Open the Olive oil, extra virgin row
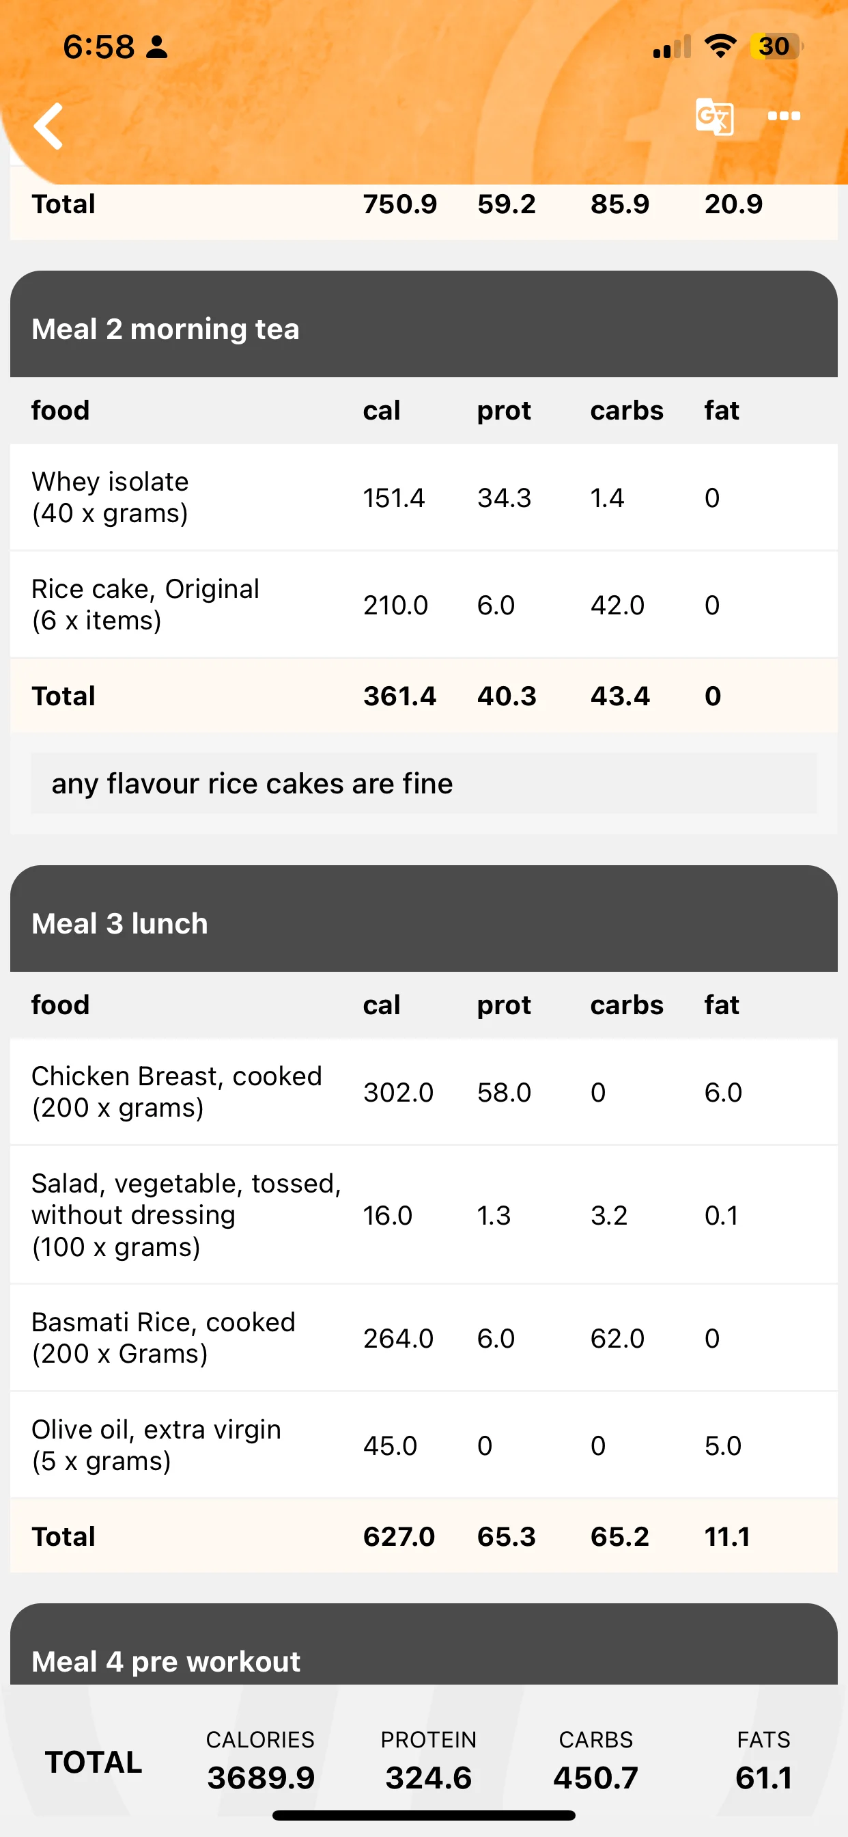848x1837 pixels. (x=423, y=1445)
